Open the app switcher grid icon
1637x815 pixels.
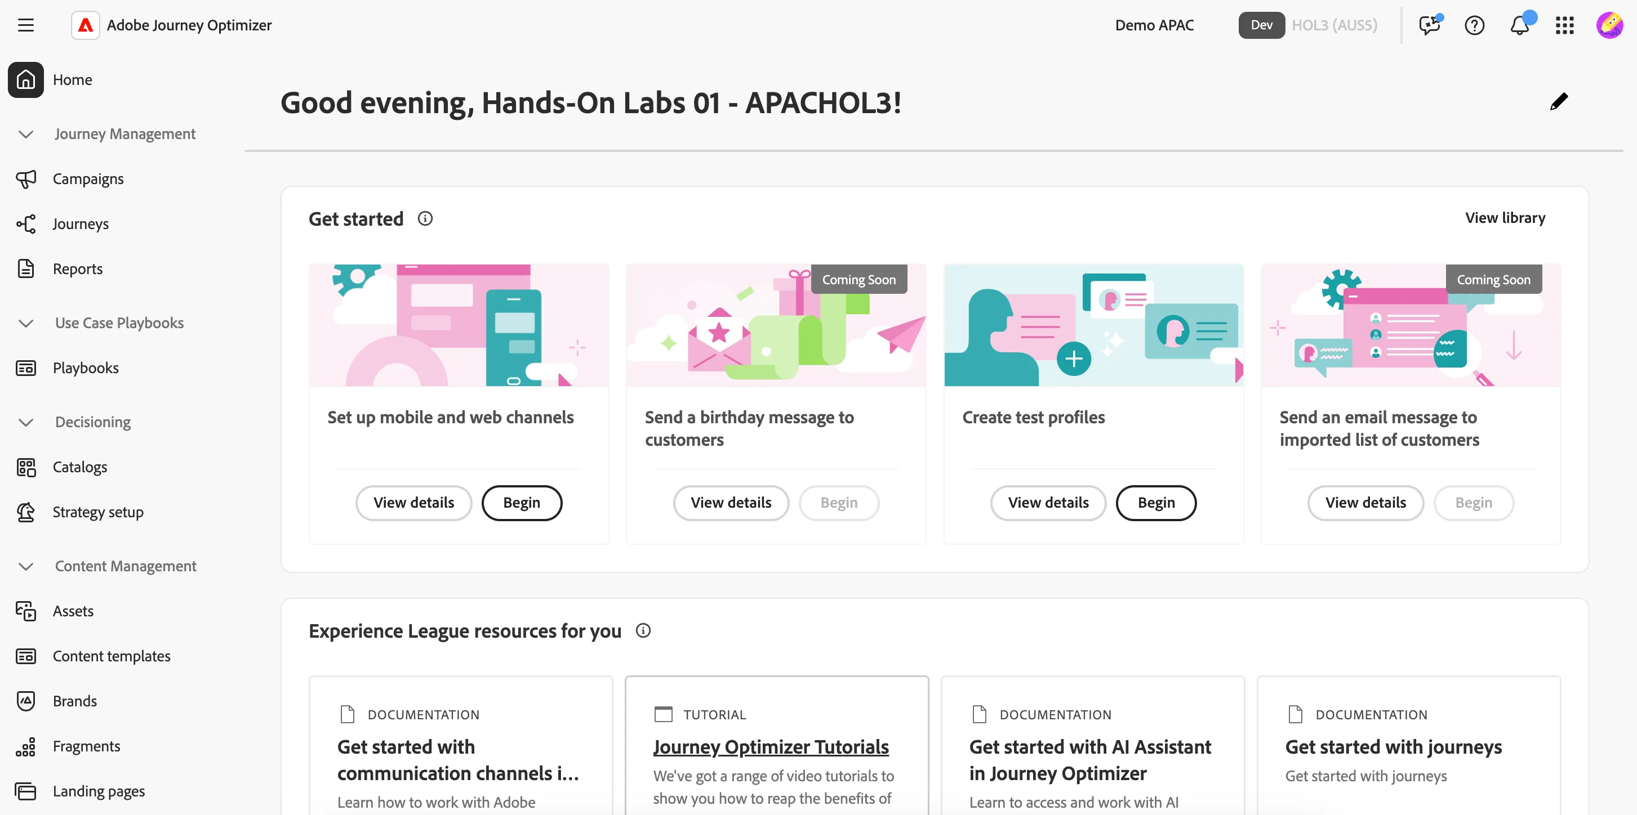click(x=1564, y=25)
